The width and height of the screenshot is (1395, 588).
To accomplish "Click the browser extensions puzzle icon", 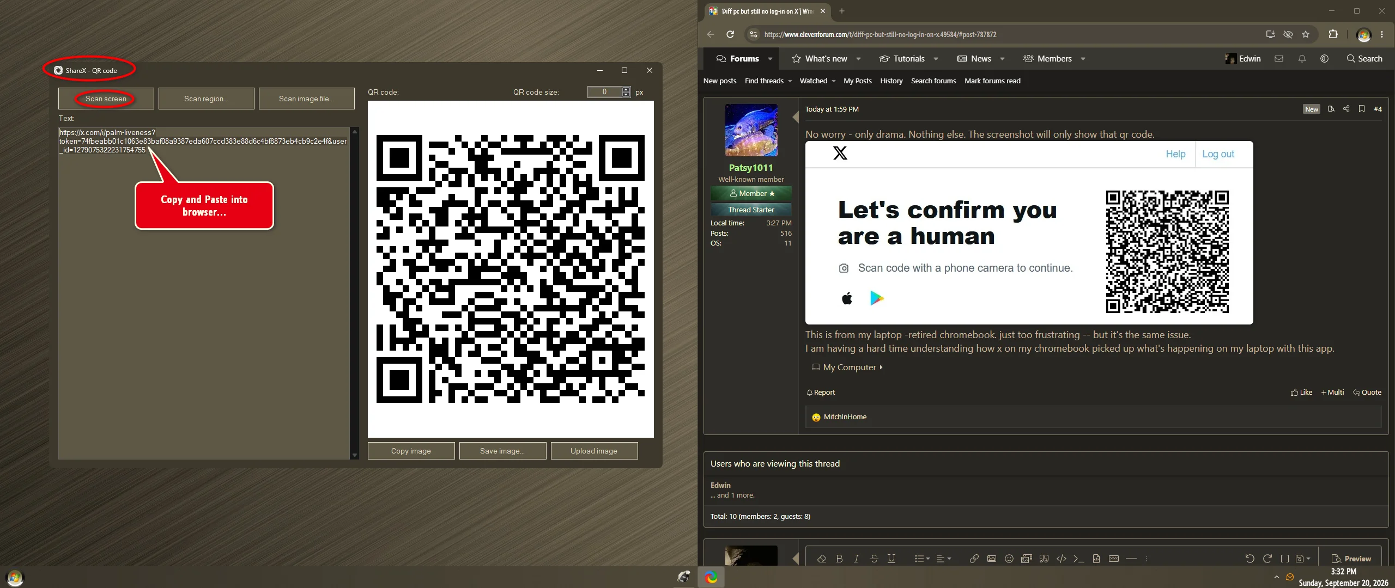I will [x=1333, y=34].
